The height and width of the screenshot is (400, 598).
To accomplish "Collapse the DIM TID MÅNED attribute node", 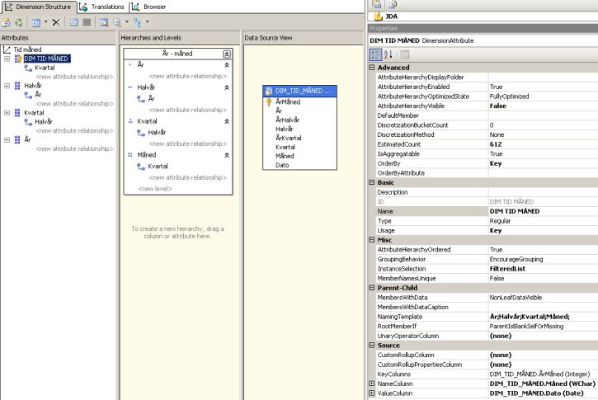I will click(x=7, y=59).
